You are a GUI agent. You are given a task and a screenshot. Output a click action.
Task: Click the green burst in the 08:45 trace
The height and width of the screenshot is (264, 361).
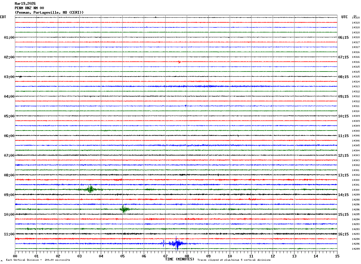(x=90, y=189)
